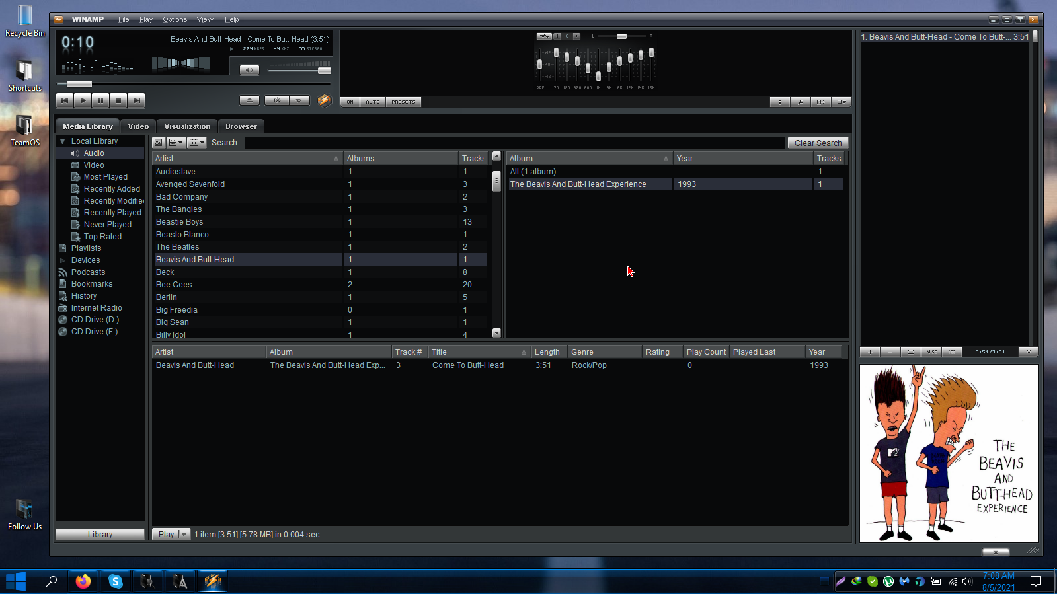
Task: Open Recently Added view
Action: pos(112,189)
